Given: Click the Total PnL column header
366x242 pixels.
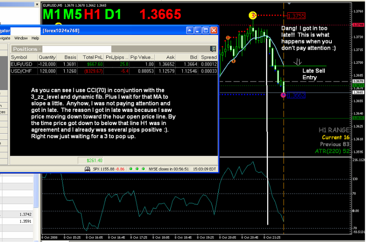Looking at the screenshot, I should coord(90,57).
